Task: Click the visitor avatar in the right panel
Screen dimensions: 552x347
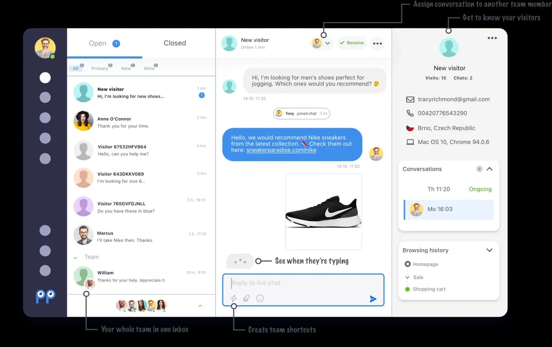Action: coord(449,48)
